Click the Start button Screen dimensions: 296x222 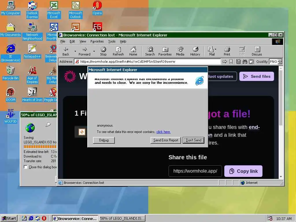pyautogui.click(x=9, y=219)
